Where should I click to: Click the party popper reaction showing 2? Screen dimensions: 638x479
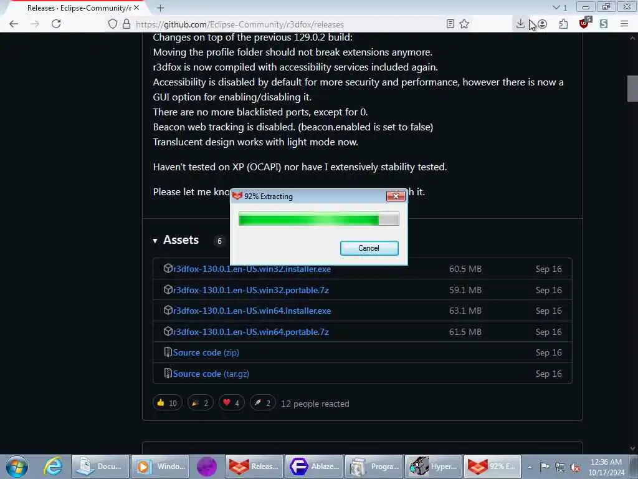pos(200,404)
